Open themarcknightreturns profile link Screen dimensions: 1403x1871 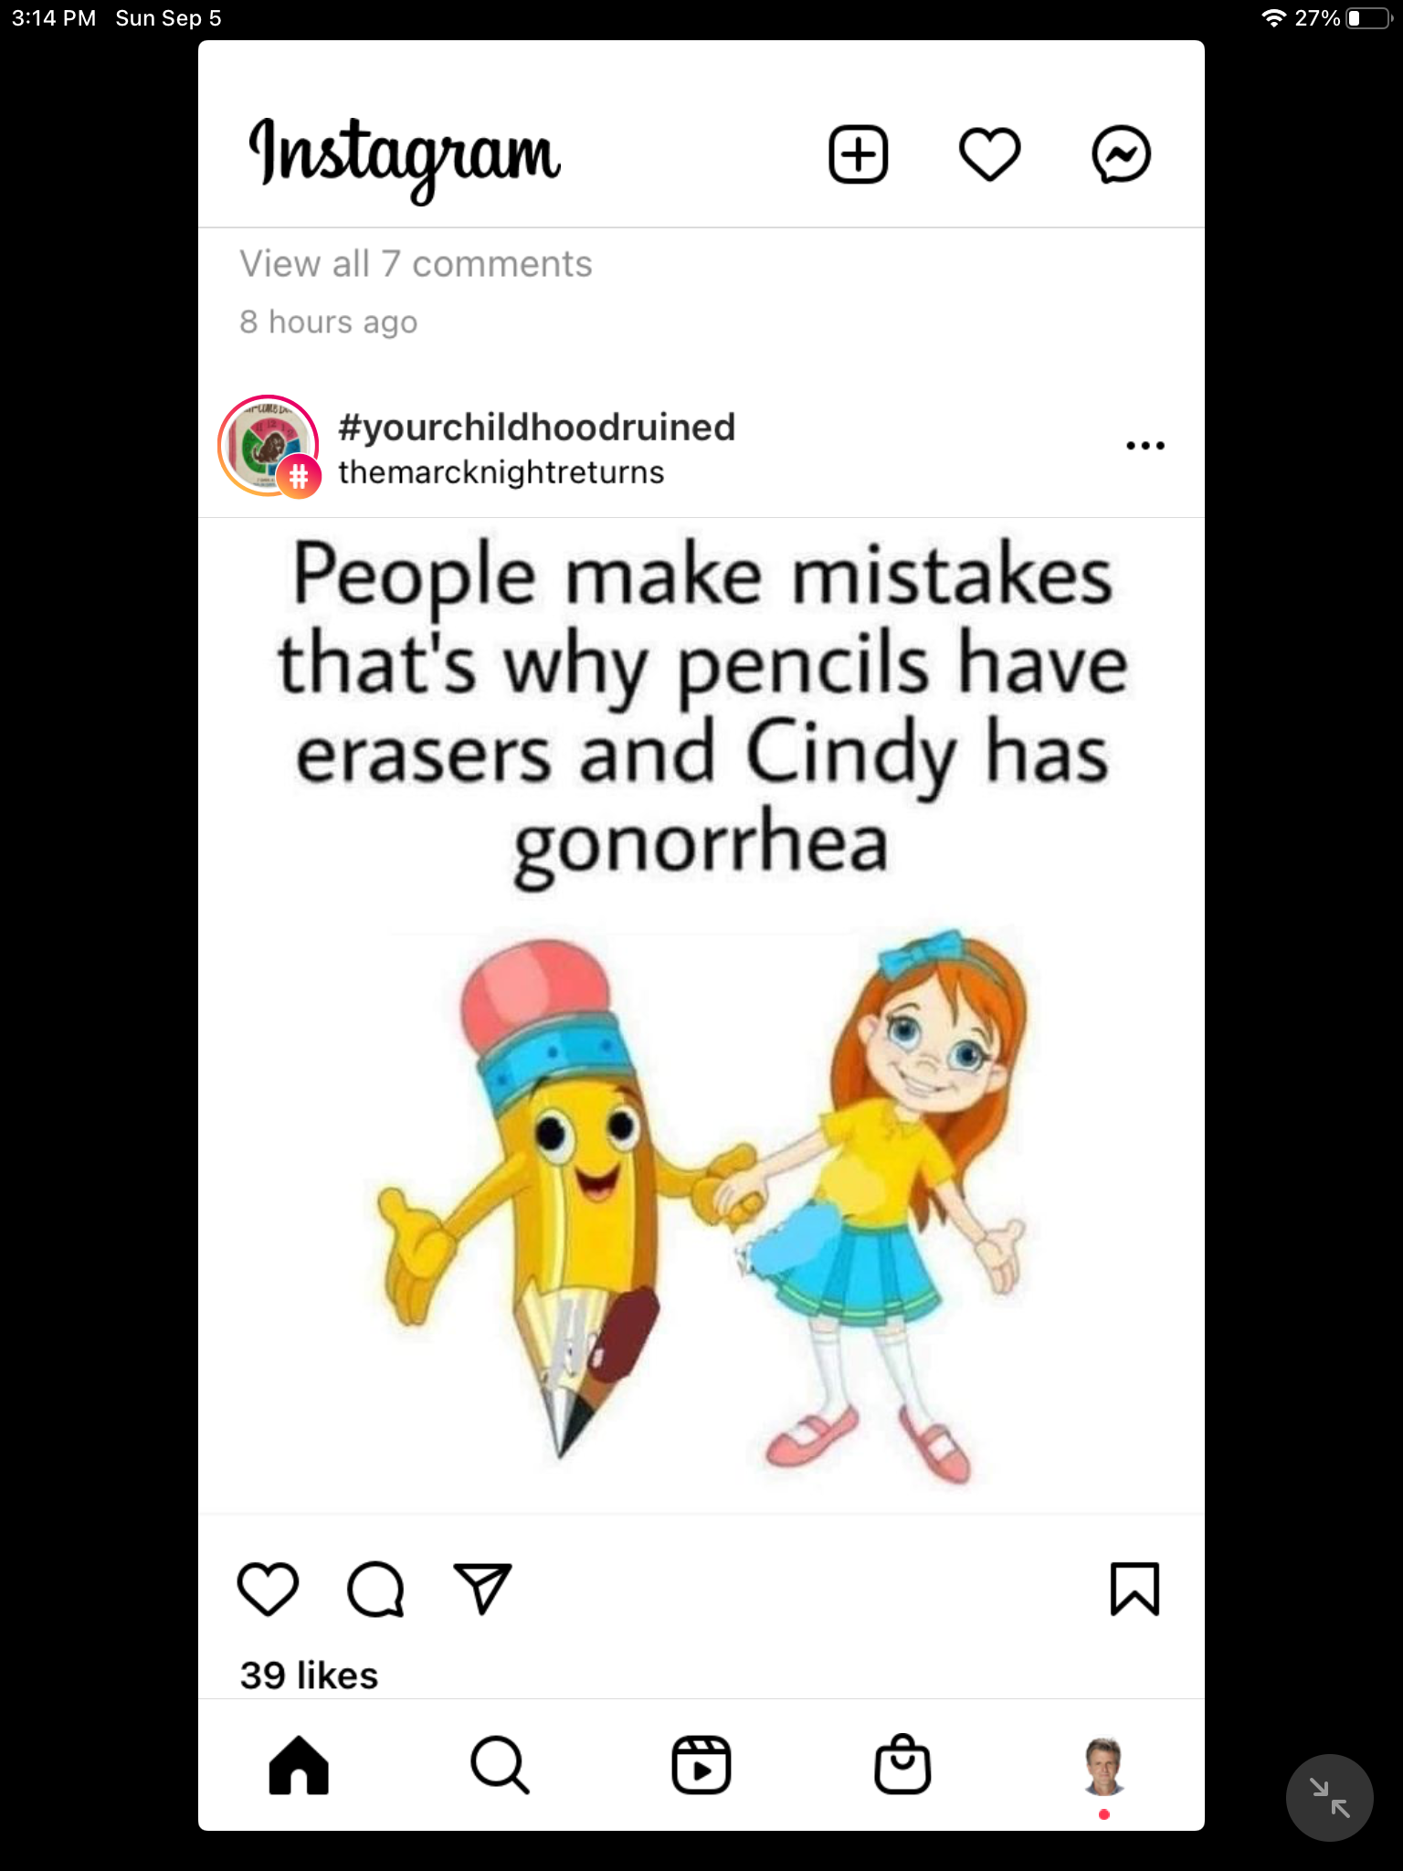501,472
